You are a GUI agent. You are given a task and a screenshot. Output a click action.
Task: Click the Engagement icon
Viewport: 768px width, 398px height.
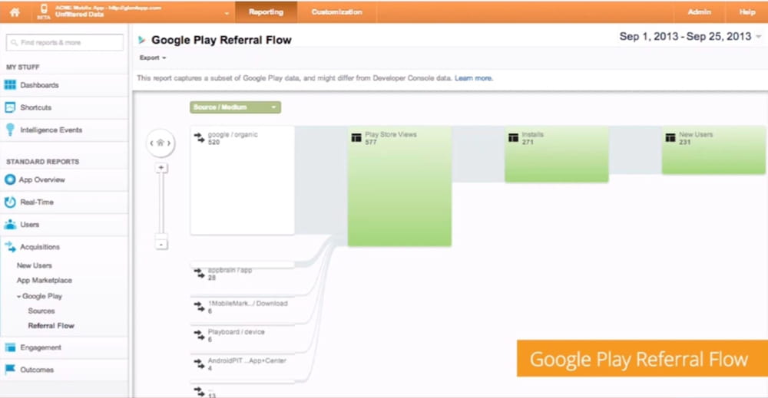click(10, 347)
